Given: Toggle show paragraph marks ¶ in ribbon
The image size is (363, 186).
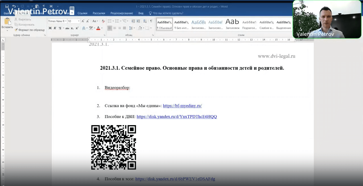Looking at the screenshot, I should point(151,21).
